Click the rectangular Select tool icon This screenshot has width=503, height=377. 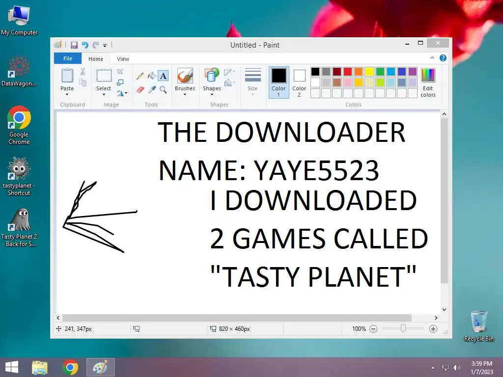click(x=104, y=76)
